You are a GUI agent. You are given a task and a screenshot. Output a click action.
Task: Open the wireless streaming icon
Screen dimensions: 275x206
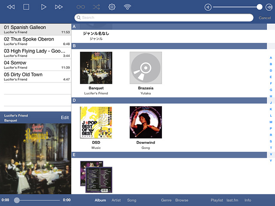click(x=127, y=7)
